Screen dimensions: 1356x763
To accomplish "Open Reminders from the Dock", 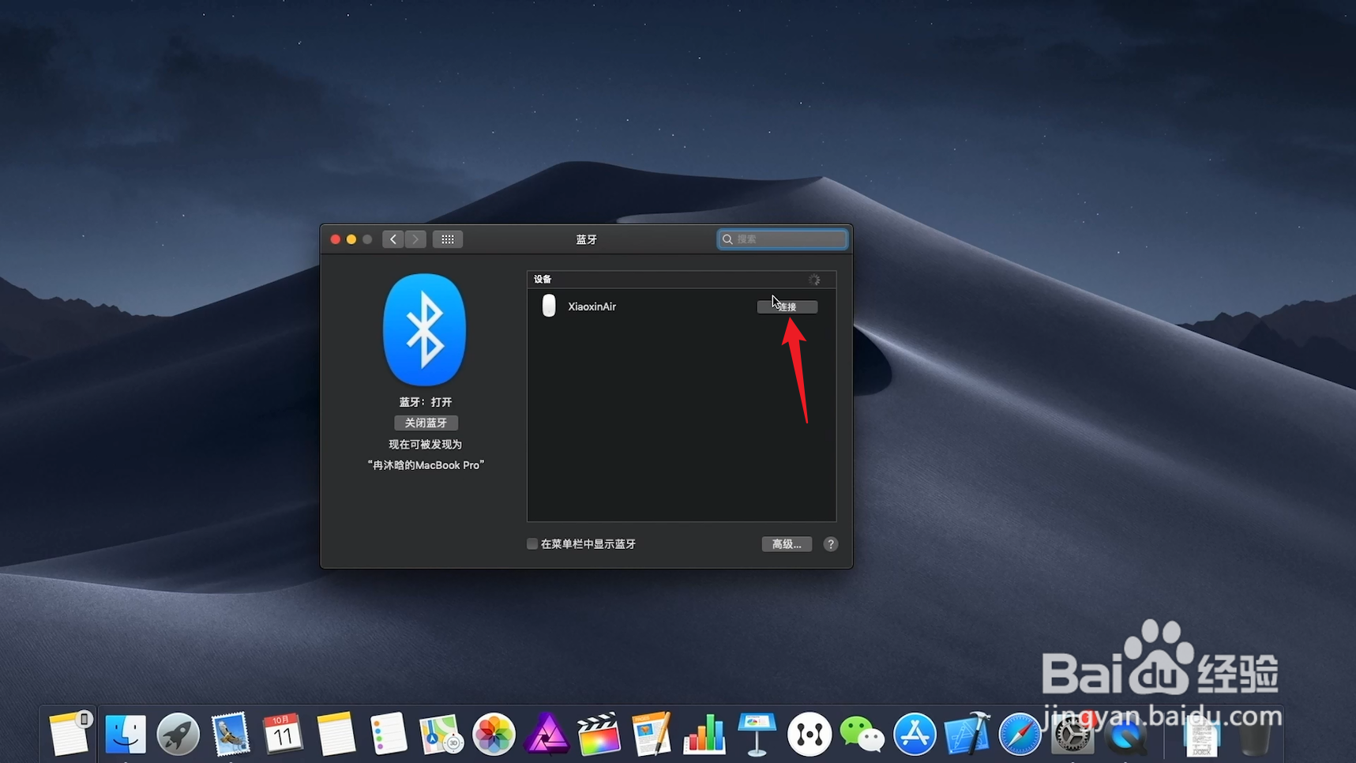I will [x=389, y=734].
